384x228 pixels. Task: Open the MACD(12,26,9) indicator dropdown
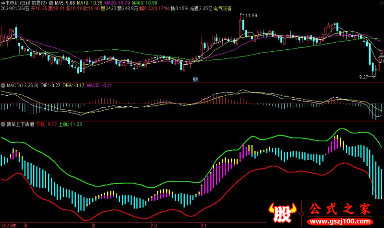tap(3, 86)
